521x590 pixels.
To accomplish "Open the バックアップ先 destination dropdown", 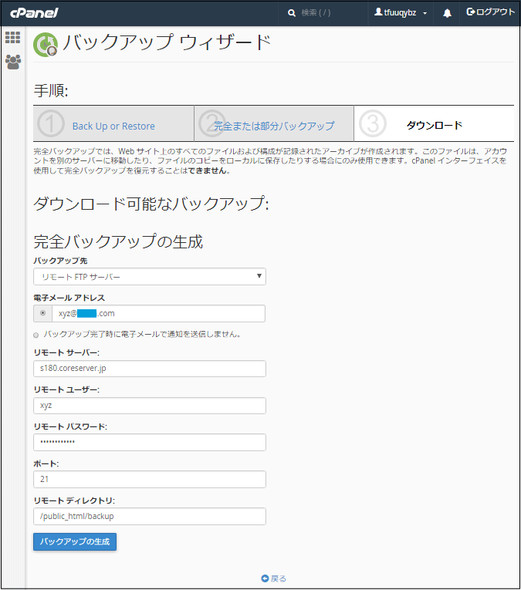I will tap(150, 277).
